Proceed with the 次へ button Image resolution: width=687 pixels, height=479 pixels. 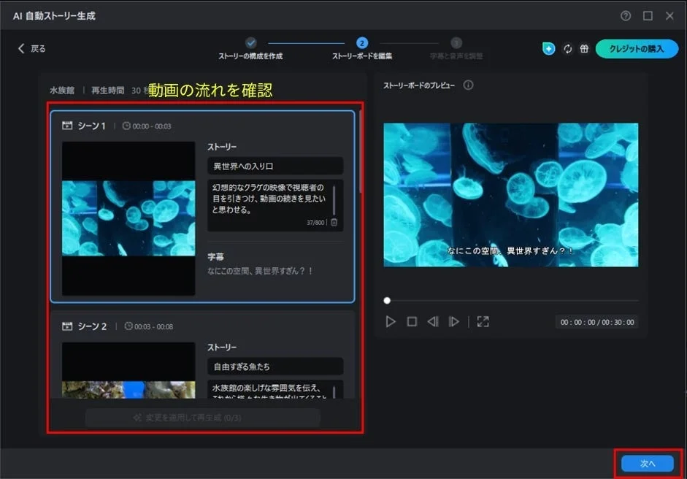click(648, 463)
